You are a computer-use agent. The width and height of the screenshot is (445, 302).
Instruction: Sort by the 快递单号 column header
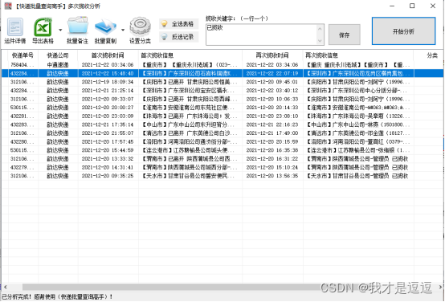[x=22, y=55]
